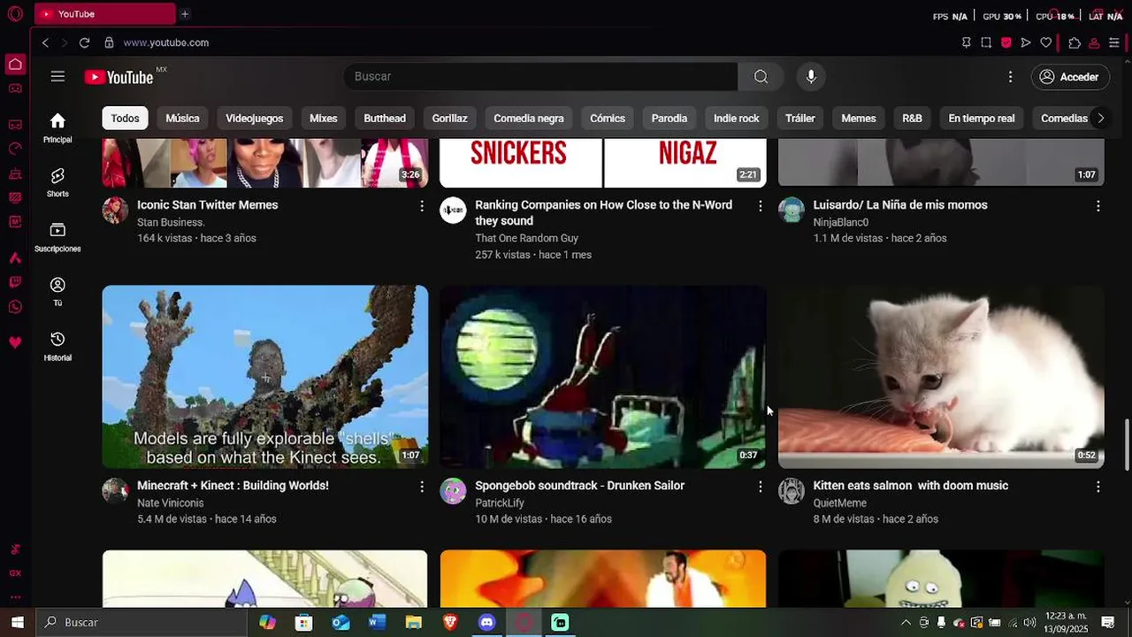Open Kitten eats salmon thumbnail
1132x637 pixels.
(x=941, y=377)
